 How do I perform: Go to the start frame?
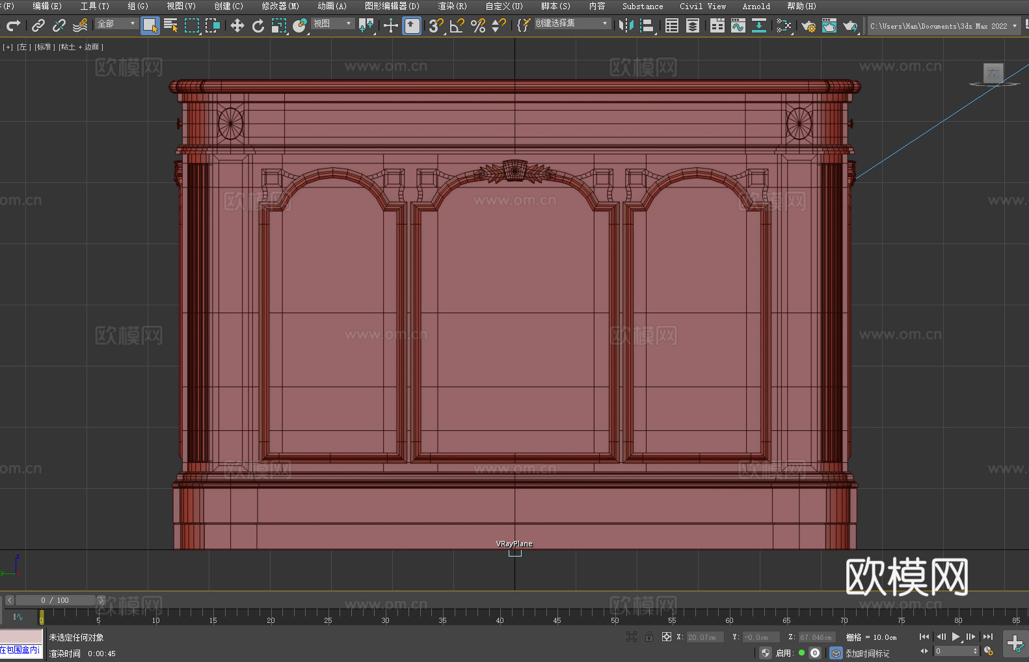[x=924, y=637]
